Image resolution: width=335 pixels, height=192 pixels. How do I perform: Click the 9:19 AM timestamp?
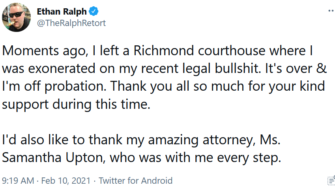coord(18,181)
